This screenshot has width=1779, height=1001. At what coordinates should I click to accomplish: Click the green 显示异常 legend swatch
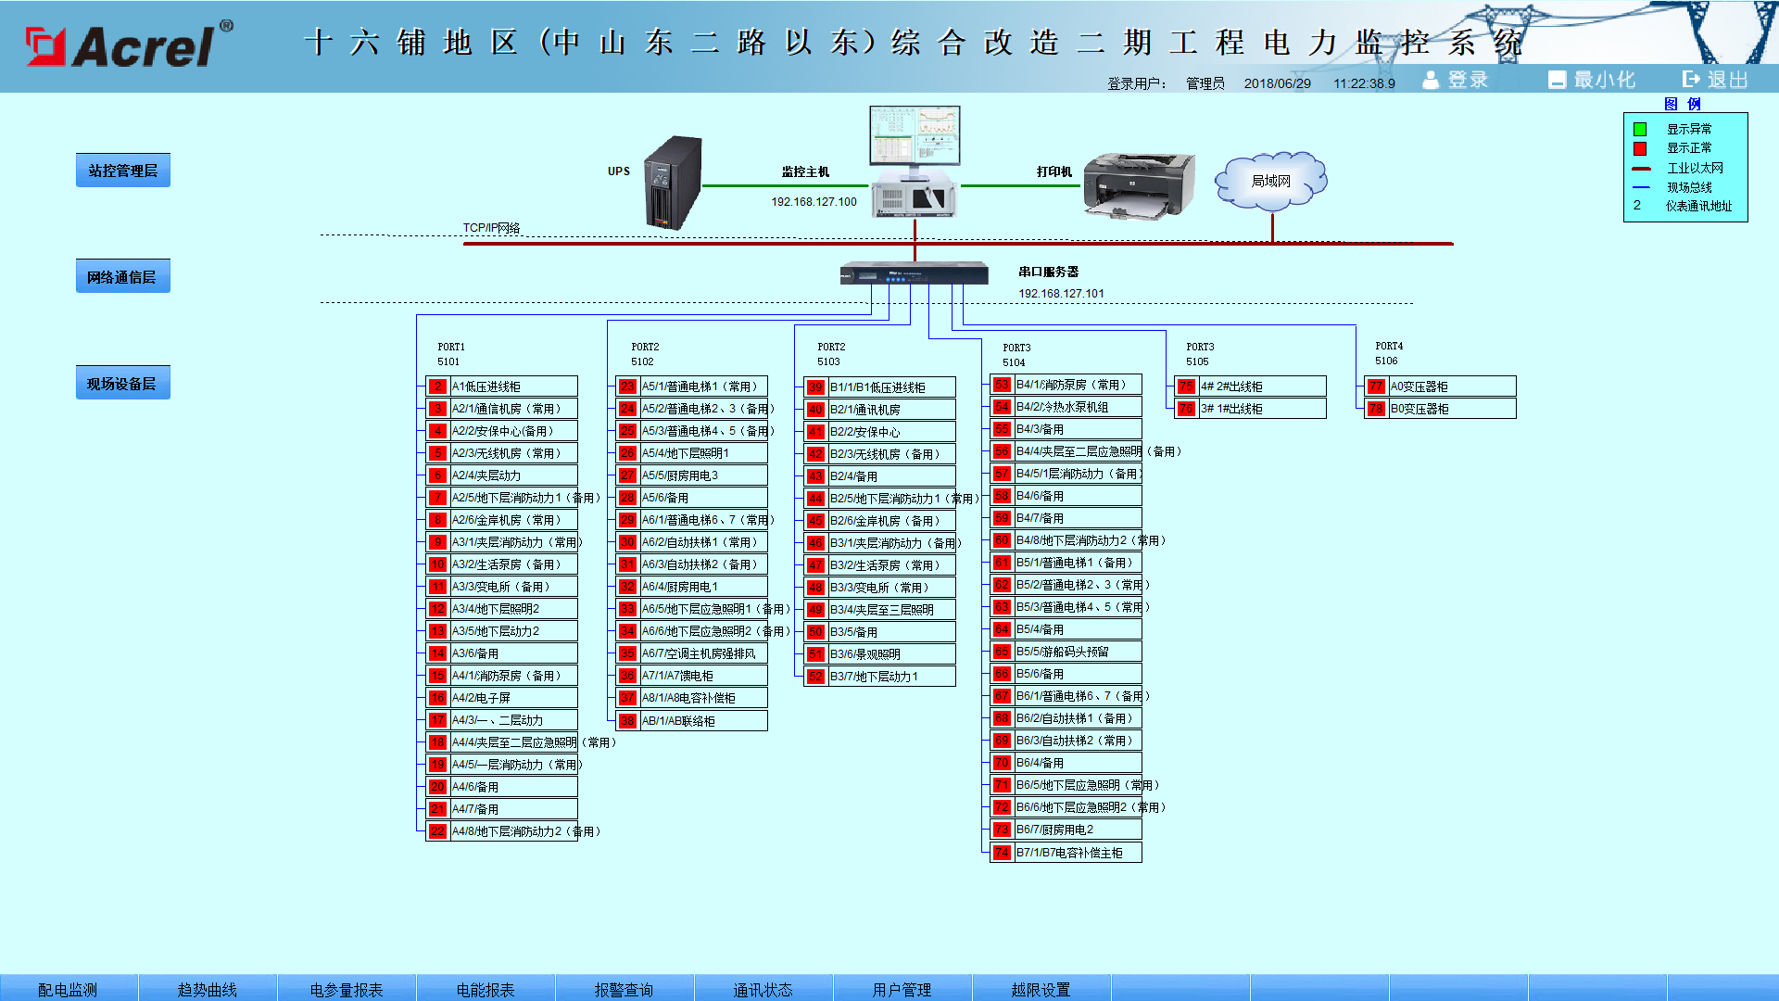(1640, 130)
